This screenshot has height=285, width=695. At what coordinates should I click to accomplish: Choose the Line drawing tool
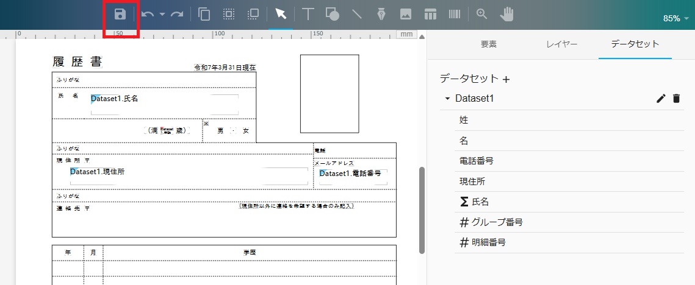point(357,14)
